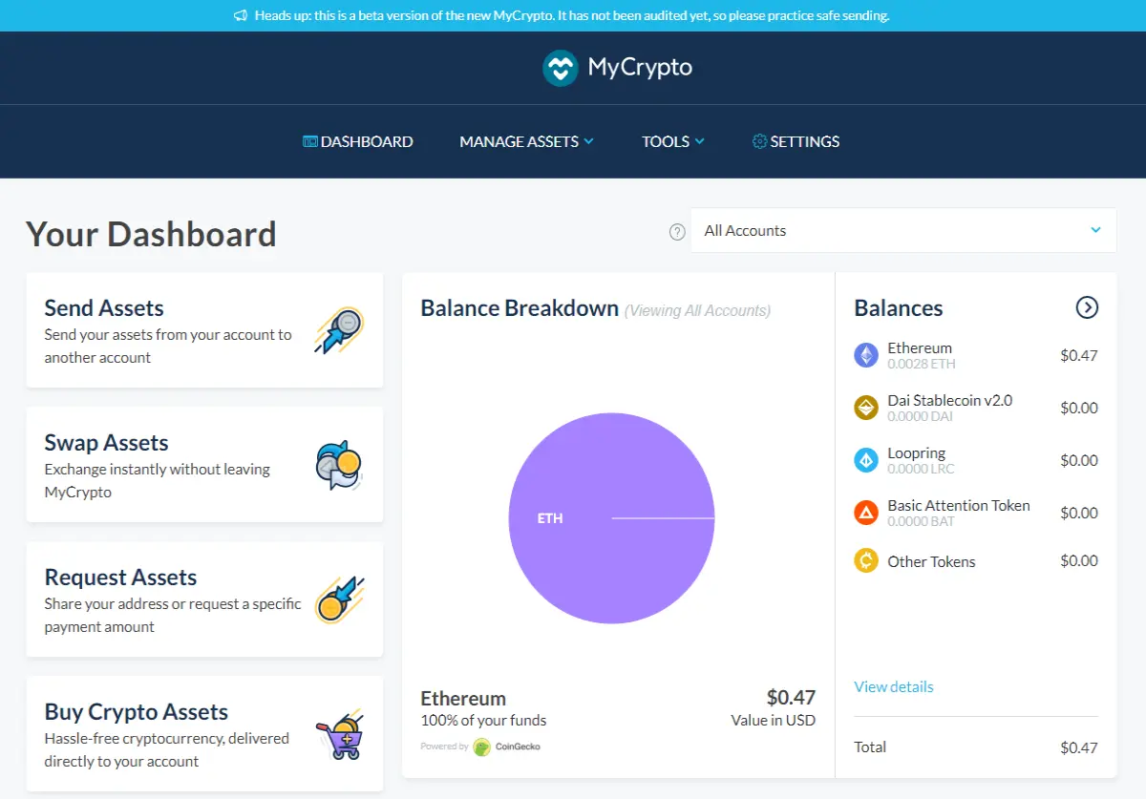Open the TOOLS menu label

click(x=666, y=141)
